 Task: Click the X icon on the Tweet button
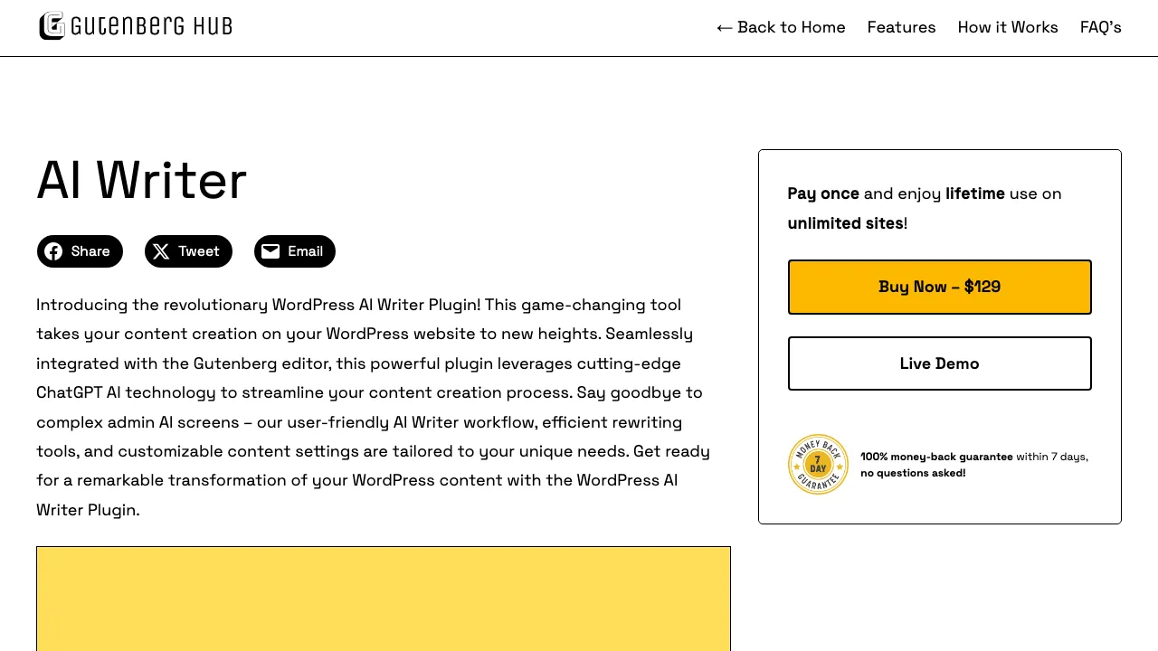160,251
